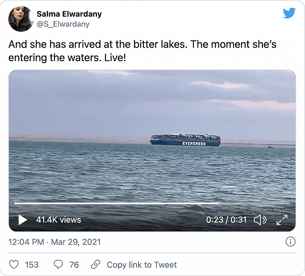
Task: Reply using the speech bubble icon
Action: (x=58, y=265)
